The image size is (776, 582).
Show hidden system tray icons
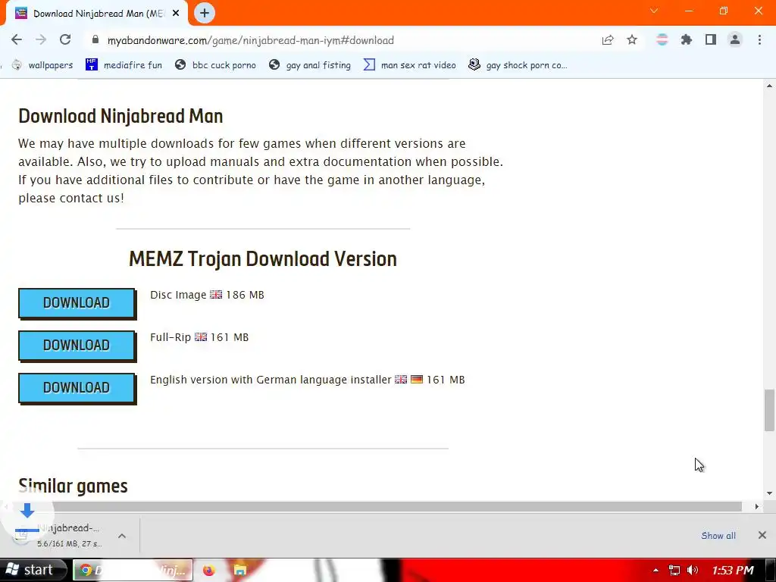click(x=656, y=571)
